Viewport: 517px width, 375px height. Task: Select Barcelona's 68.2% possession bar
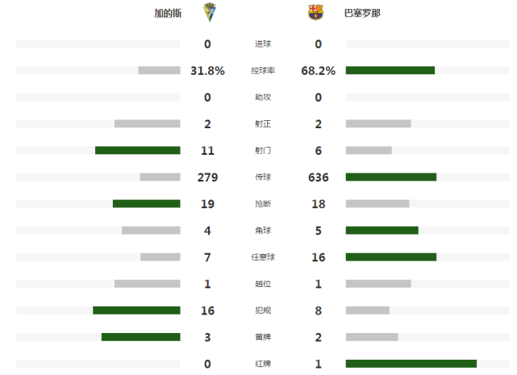pos(390,70)
